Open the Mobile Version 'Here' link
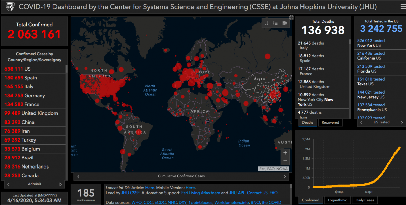This screenshot has width=406, height=205. point(190,188)
